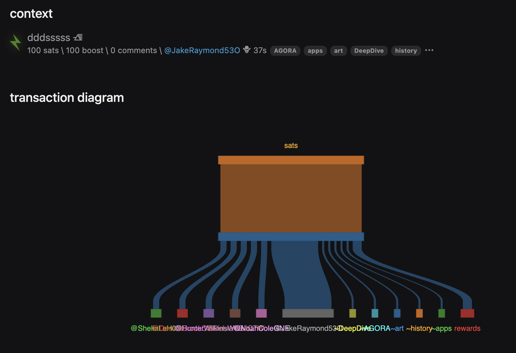Click the art territory badge
This screenshot has height=353, width=516.
click(338, 51)
